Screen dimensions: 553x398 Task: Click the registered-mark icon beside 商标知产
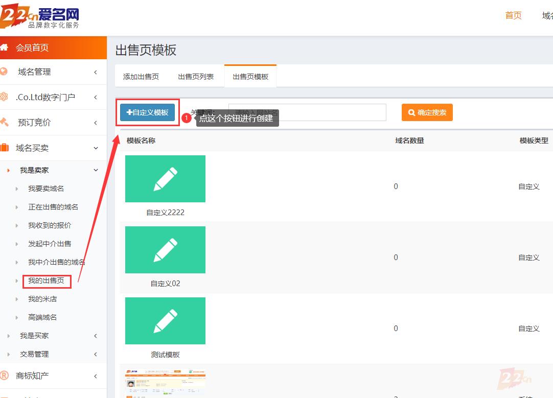click(4, 376)
